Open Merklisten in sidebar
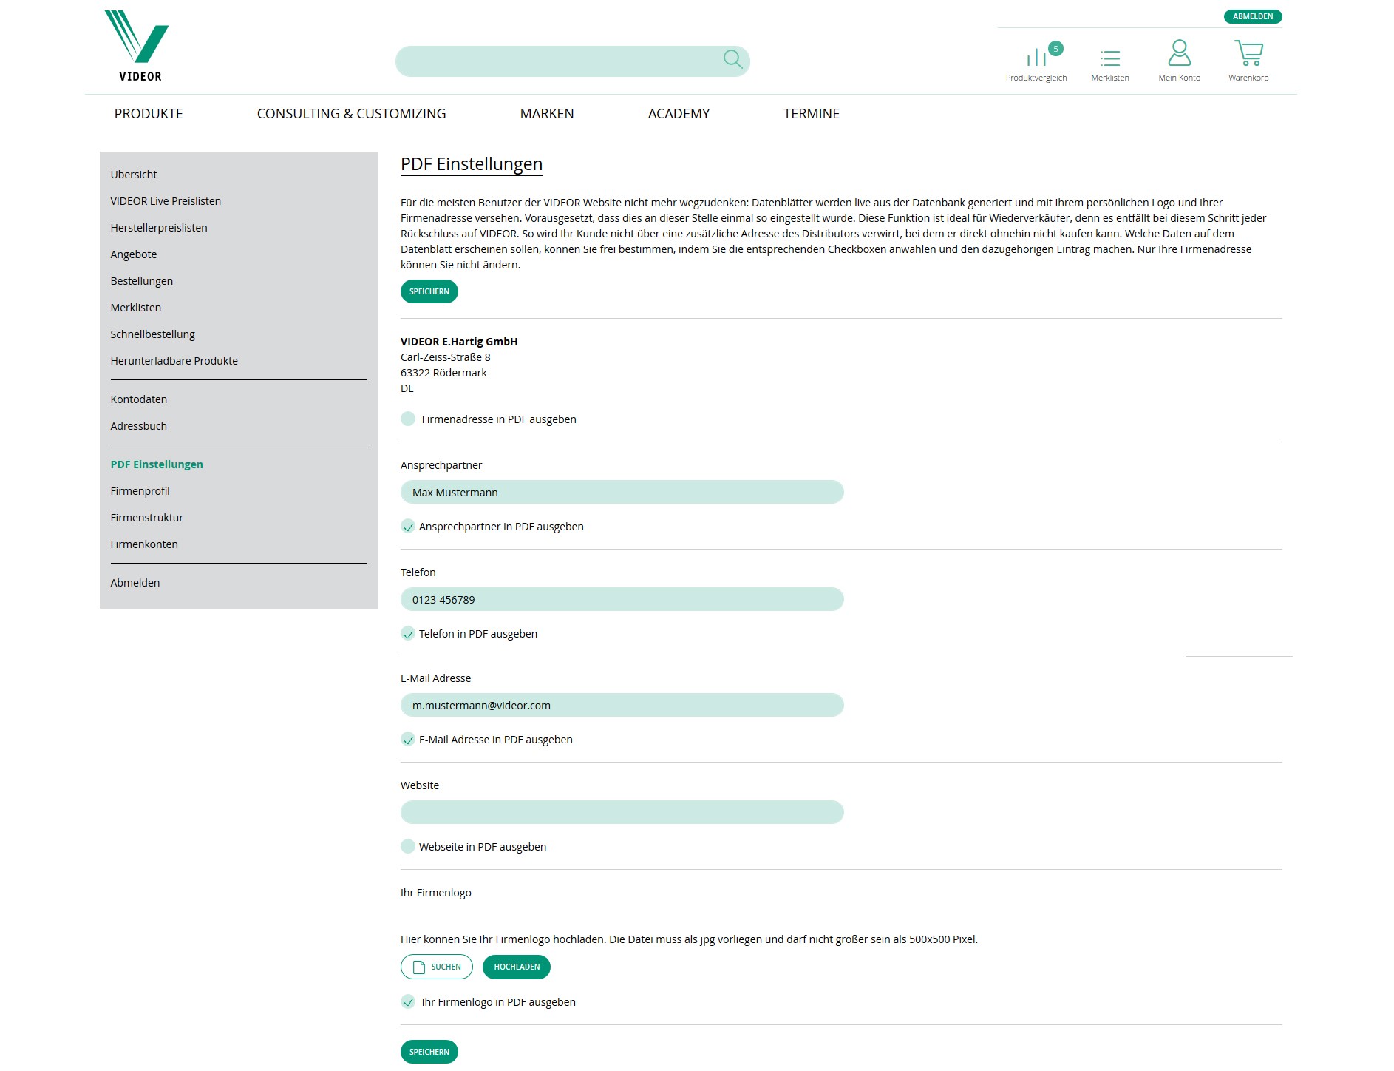 tap(136, 308)
